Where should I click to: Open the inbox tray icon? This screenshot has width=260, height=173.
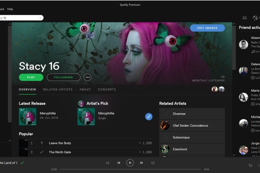245,18
